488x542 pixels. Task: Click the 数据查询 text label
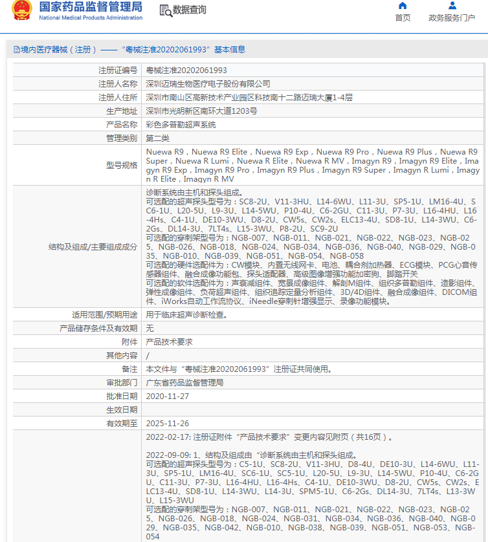pyautogui.click(x=189, y=10)
